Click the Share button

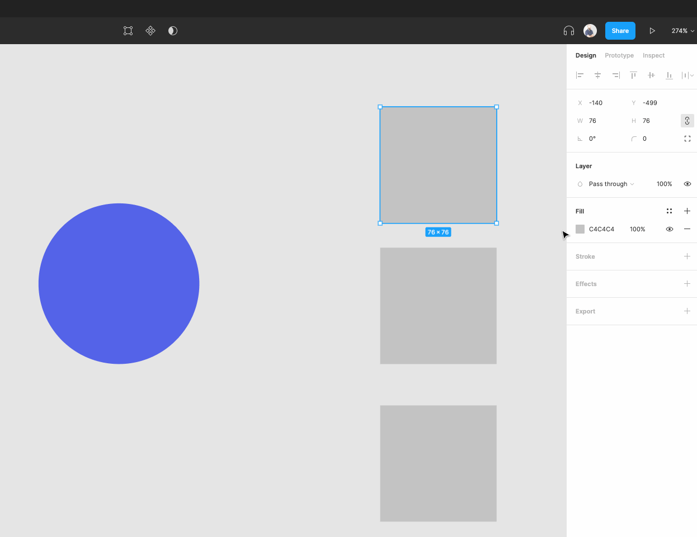620,31
